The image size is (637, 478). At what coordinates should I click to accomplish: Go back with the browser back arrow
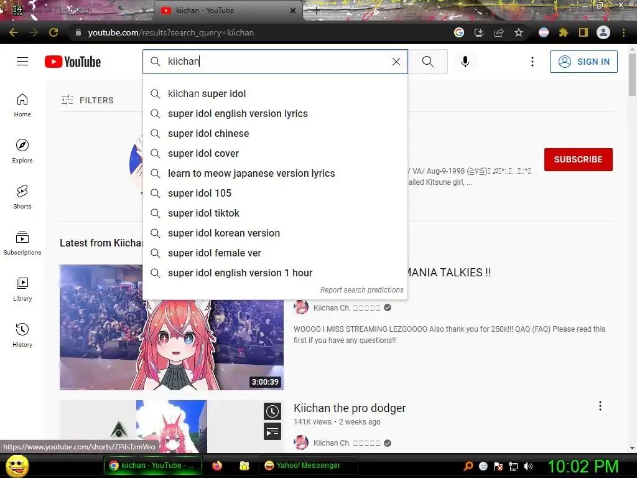(x=14, y=32)
